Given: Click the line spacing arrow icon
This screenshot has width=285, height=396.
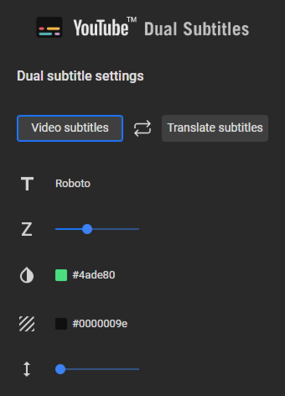Looking at the screenshot, I should click(x=26, y=369).
